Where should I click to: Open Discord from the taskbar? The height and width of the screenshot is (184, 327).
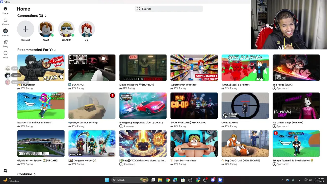(x=213, y=180)
